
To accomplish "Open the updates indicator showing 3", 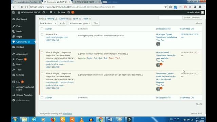I will 45,12.
